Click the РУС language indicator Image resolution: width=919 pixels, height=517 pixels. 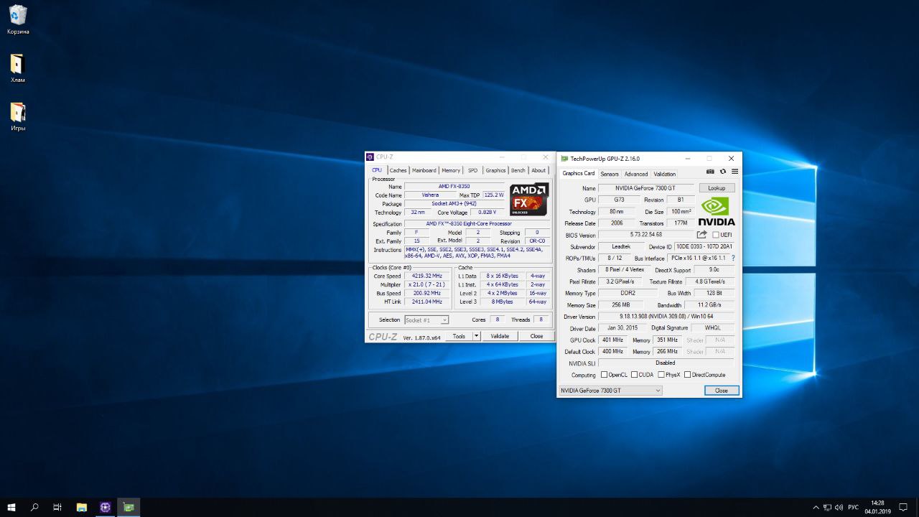[853, 507]
